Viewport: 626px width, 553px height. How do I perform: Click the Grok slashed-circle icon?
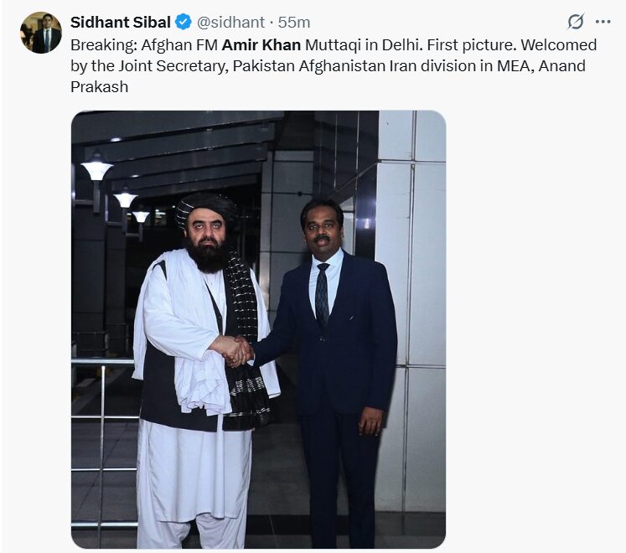point(576,22)
